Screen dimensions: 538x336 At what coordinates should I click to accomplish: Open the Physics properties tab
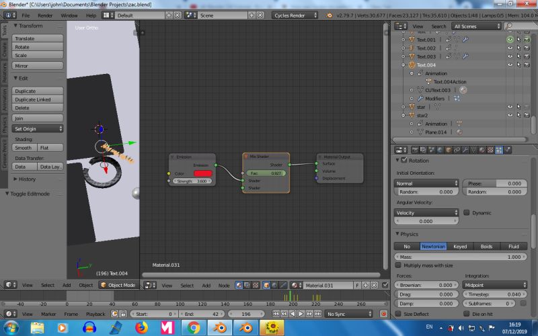(508, 150)
